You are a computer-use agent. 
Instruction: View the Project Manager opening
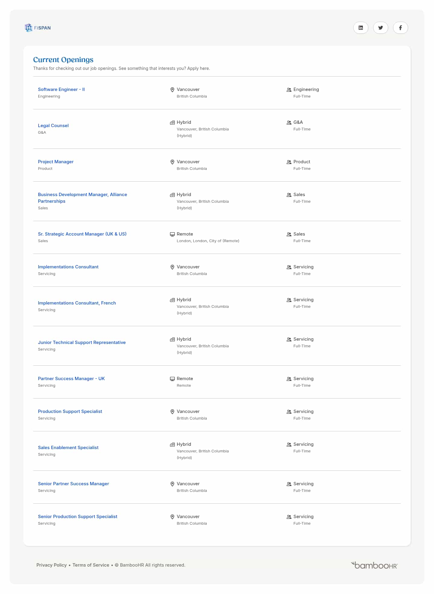[56, 162]
